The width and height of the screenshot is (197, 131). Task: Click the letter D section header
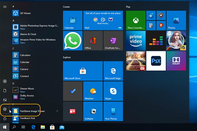pyautogui.click(x=13, y=84)
